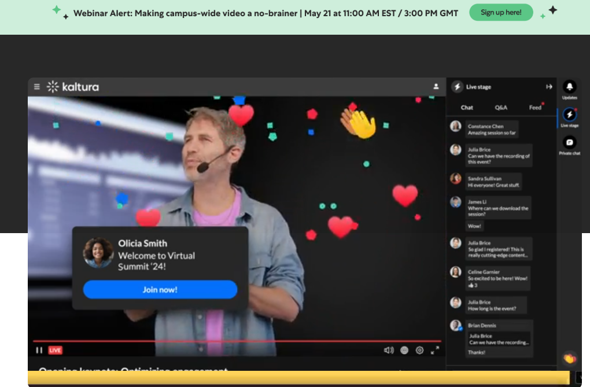Click the red video progress bar
This screenshot has height=387, width=590.
[237, 341]
